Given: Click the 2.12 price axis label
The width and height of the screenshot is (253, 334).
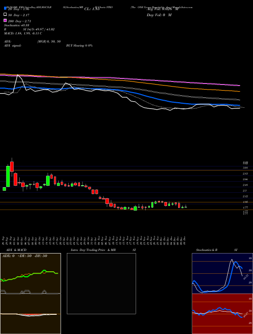Looking at the screenshot, I should click(245, 196).
